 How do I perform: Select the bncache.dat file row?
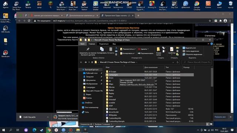tap(150, 112)
